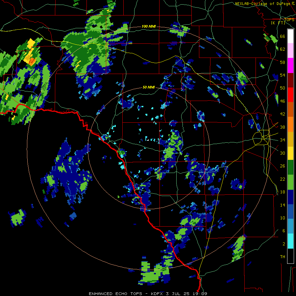Click the "19:09" timestamp
Screen dimensions: 296x296
click(200, 294)
